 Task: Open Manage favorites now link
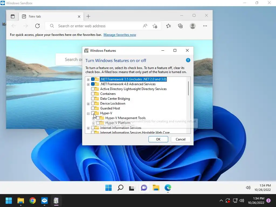point(120,35)
